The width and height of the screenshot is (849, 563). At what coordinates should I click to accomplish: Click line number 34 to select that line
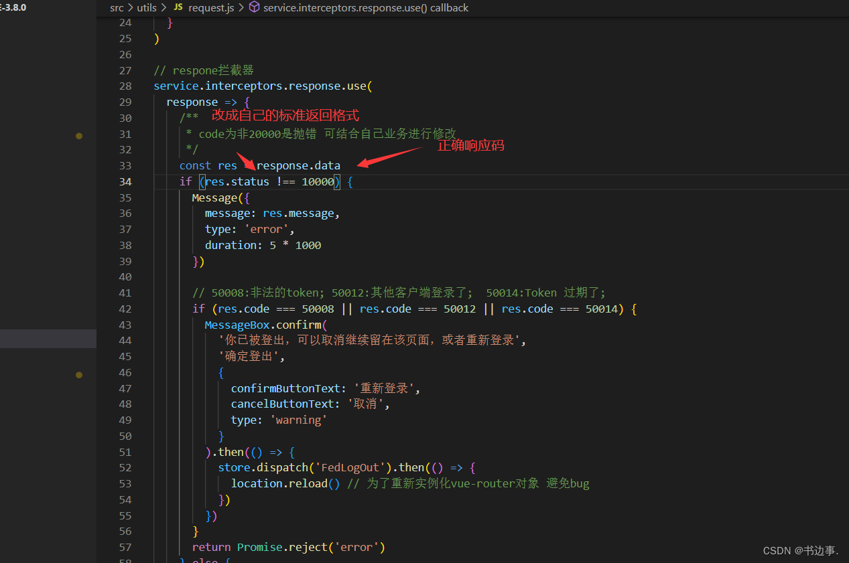click(x=125, y=181)
